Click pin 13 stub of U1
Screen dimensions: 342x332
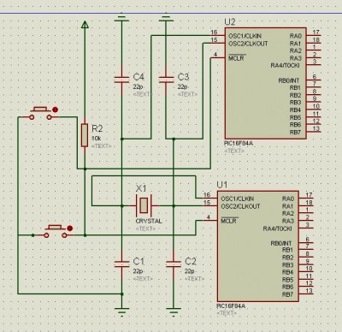[x=306, y=294]
